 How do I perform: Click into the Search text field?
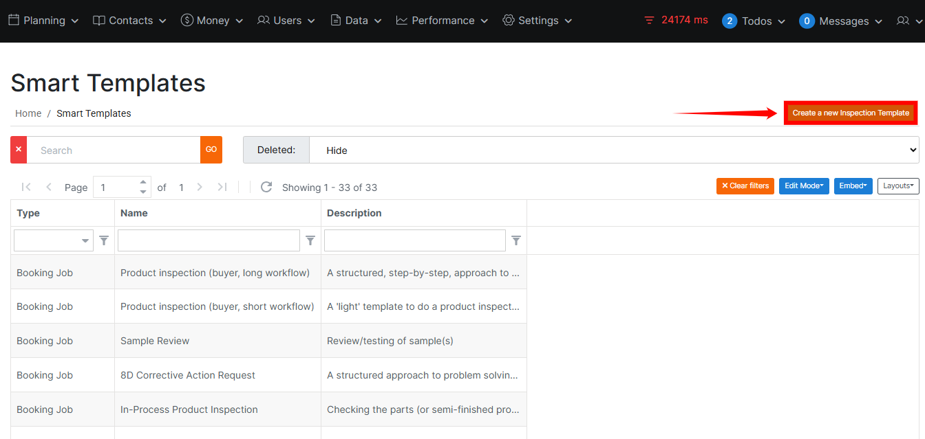pyautogui.click(x=114, y=150)
